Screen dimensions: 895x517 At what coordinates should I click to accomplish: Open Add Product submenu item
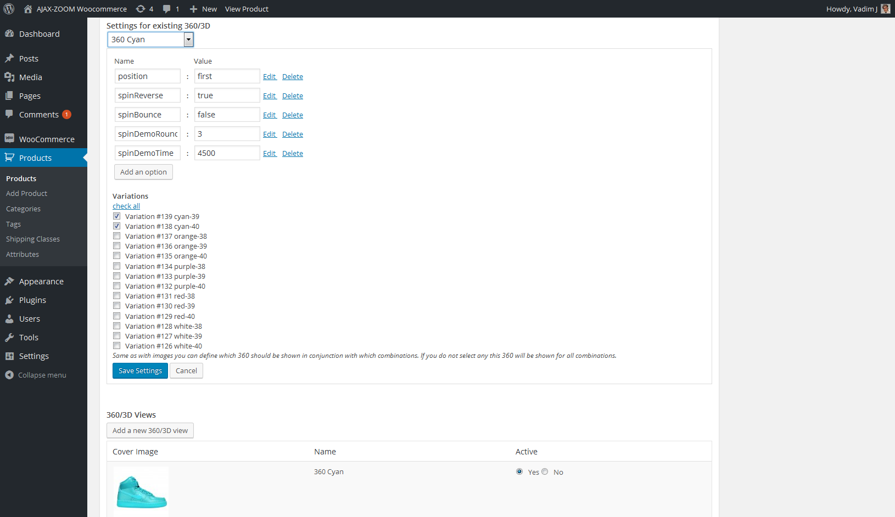[x=26, y=193]
